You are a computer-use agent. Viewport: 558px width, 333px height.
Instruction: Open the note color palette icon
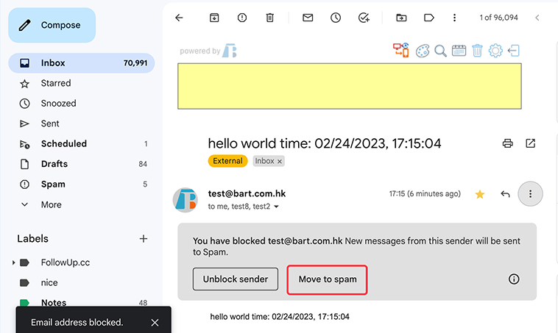click(423, 51)
